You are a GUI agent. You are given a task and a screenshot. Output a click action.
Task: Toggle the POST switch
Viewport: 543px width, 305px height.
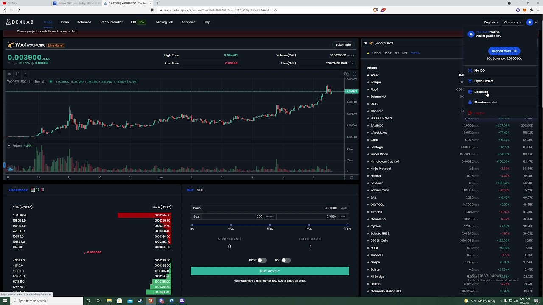[262, 260]
